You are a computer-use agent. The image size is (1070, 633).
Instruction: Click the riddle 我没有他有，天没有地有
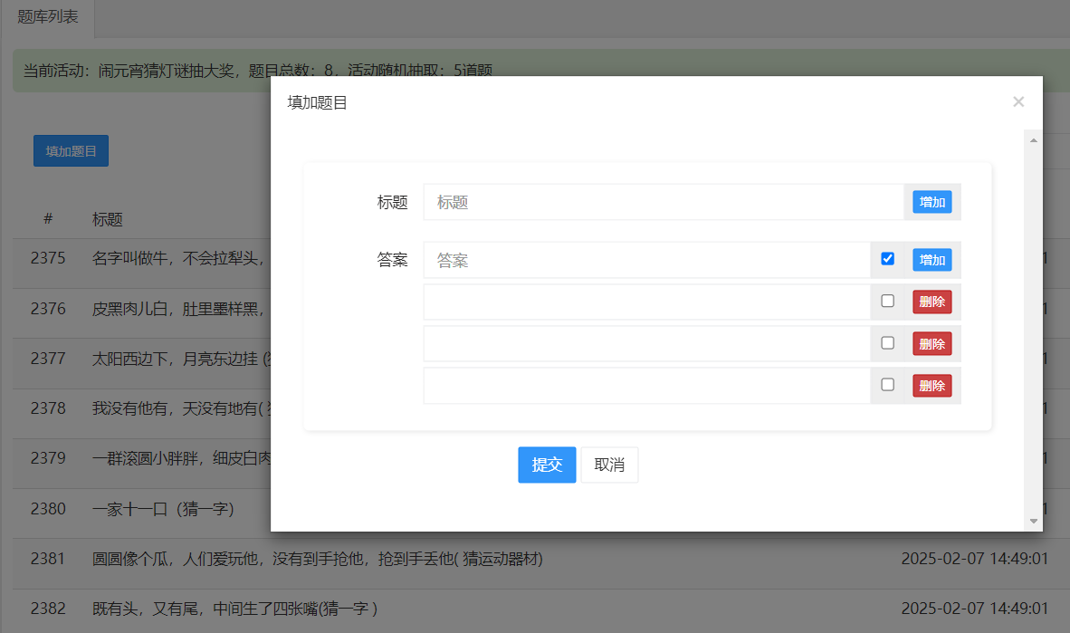coord(181,408)
